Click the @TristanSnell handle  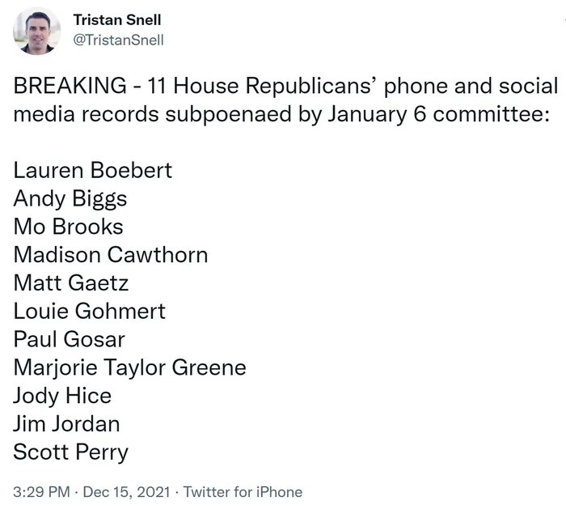[119, 40]
